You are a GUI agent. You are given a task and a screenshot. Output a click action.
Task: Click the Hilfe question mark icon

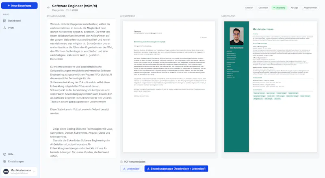coord(4,154)
